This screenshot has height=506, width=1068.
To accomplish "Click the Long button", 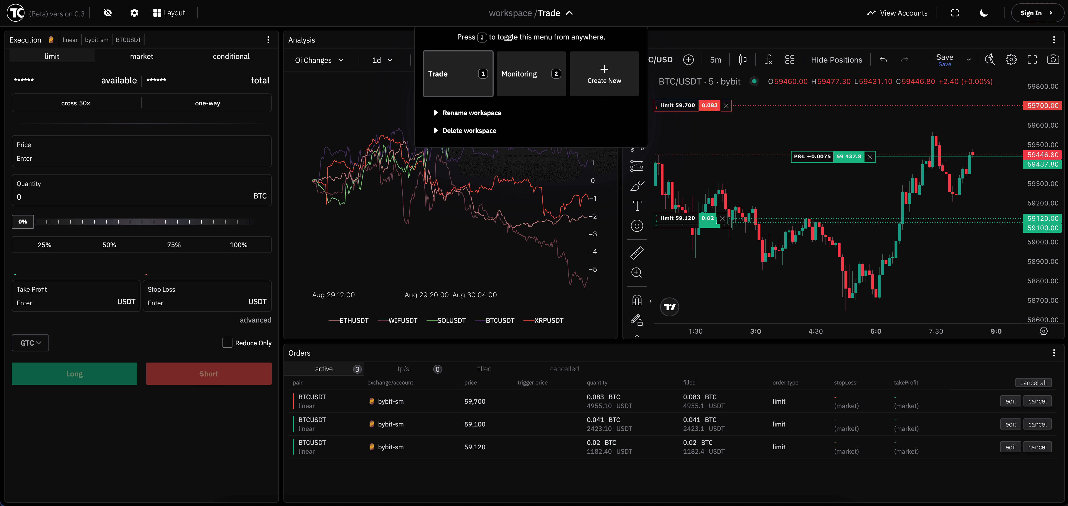I will point(74,374).
